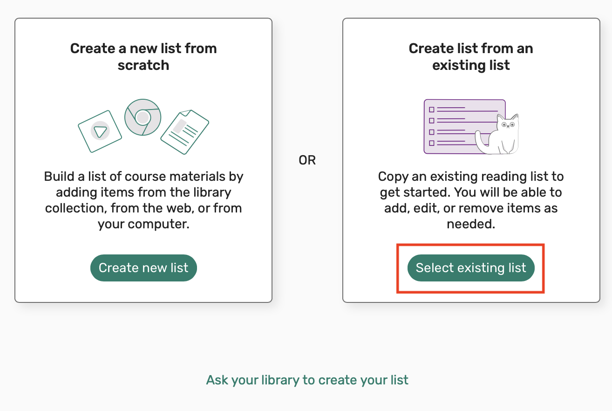
Task: Click third checkbox in purple list illustration
Action: 431,132
